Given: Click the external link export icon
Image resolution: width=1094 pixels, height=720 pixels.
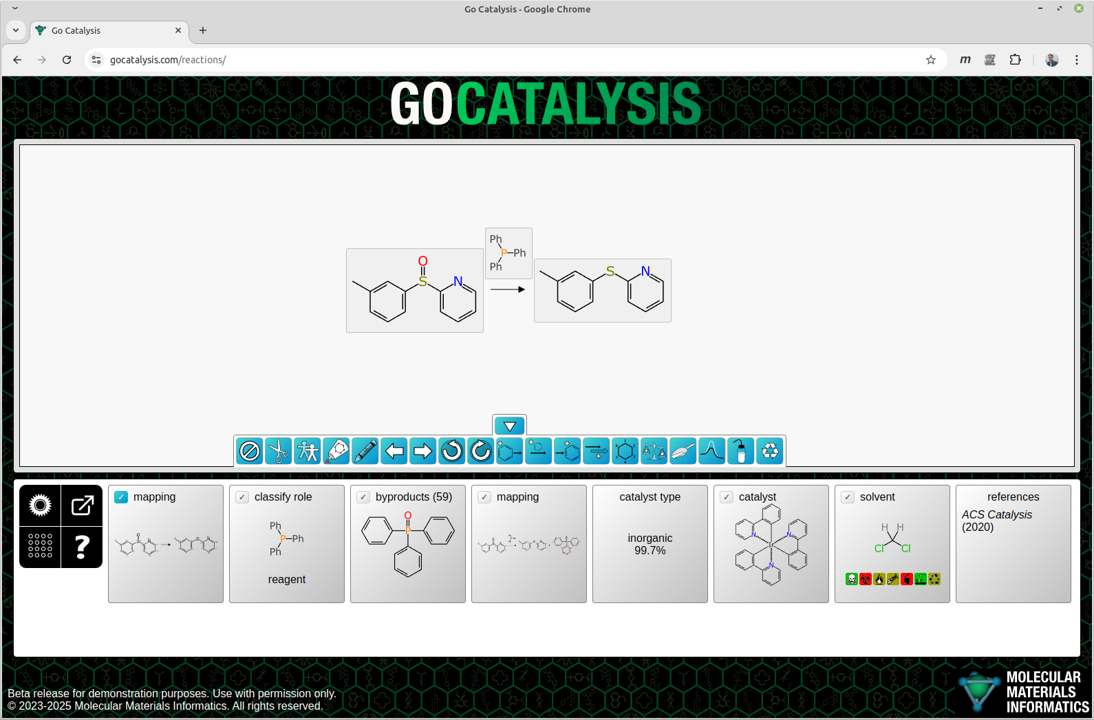Looking at the screenshot, I should click(x=82, y=505).
